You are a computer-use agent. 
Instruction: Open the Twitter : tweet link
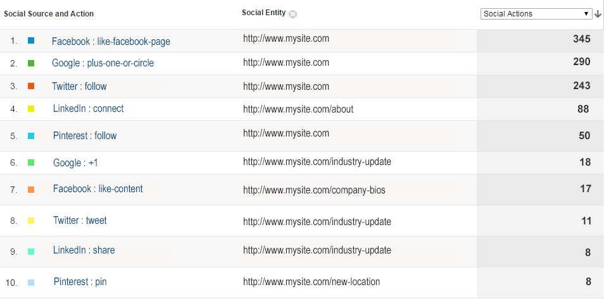pos(80,221)
